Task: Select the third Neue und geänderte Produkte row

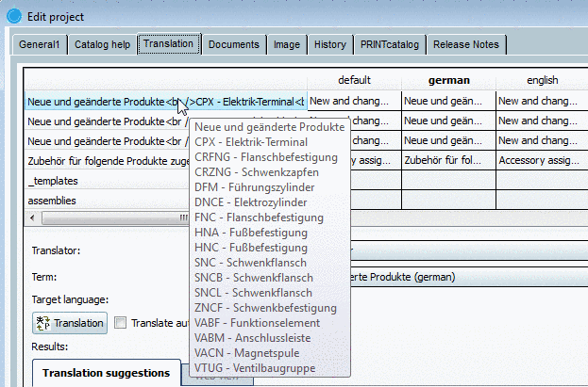Action: pyautogui.click(x=108, y=141)
